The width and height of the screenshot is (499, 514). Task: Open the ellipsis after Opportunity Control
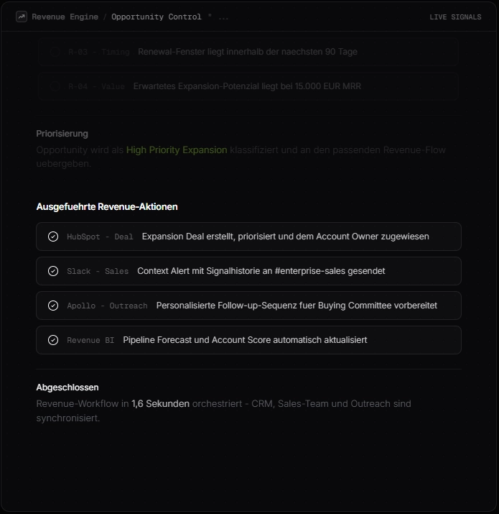[223, 18]
